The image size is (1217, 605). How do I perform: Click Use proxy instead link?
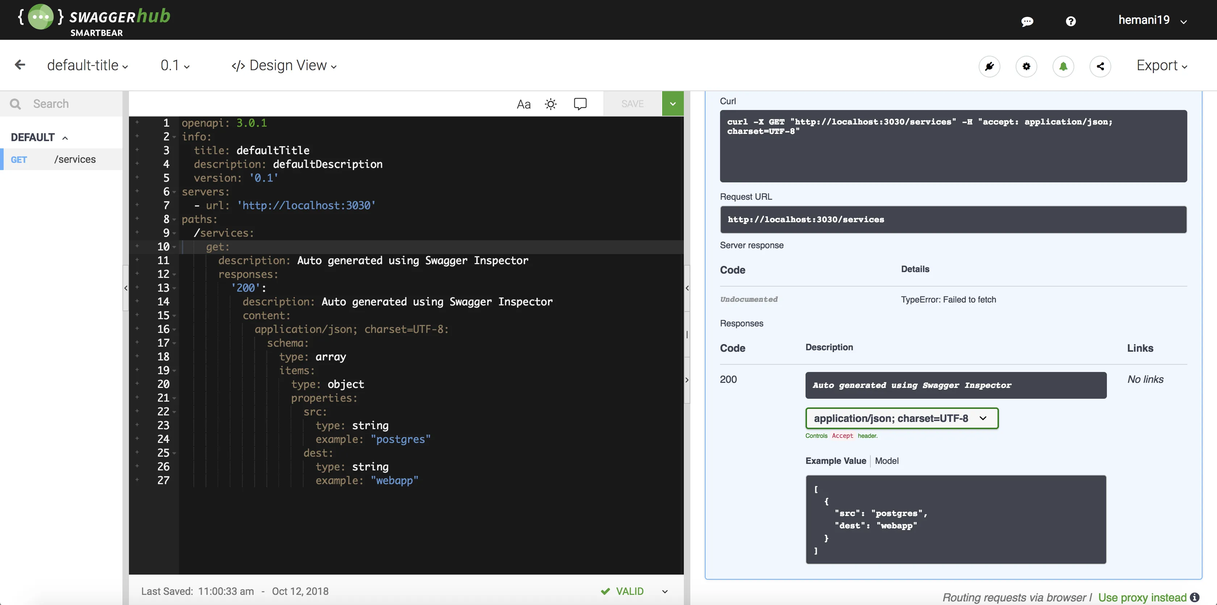pos(1142,597)
